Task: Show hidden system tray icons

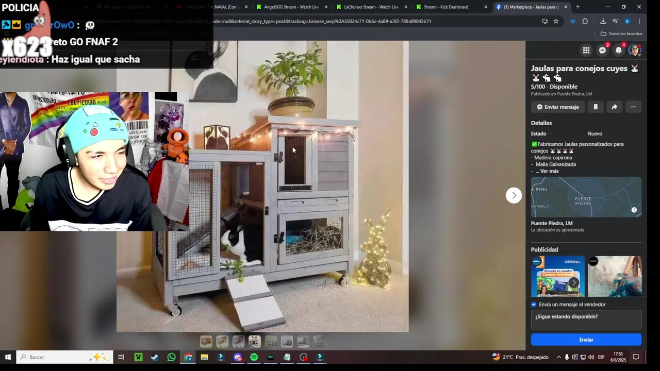Action: point(558,357)
